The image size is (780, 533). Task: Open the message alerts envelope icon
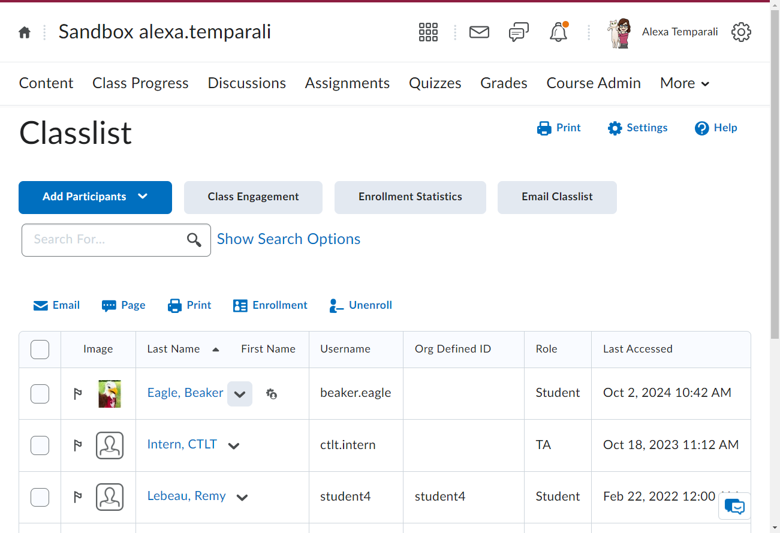click(x=479, y=32)
